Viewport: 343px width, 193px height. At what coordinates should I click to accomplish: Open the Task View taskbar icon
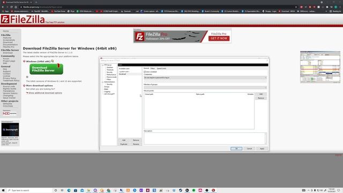click(x=62, y=190)
